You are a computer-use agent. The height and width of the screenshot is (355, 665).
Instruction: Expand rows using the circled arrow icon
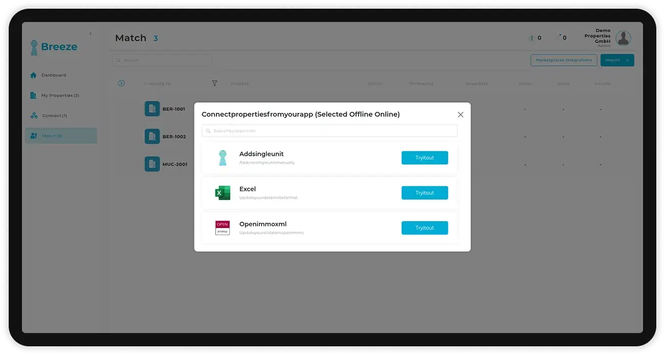(x=122, y=83)
